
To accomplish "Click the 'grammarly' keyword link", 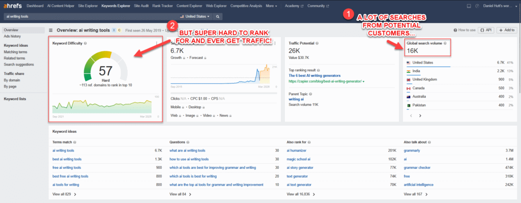I will (x=412, y=151).
